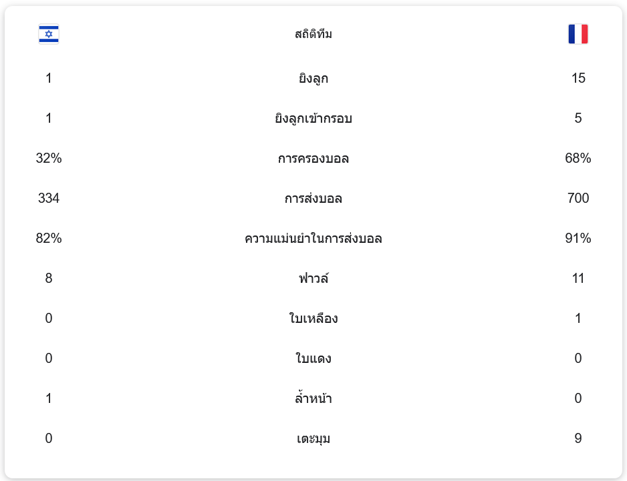Click France's 700 passes value
627x481 pixels.
578,199
